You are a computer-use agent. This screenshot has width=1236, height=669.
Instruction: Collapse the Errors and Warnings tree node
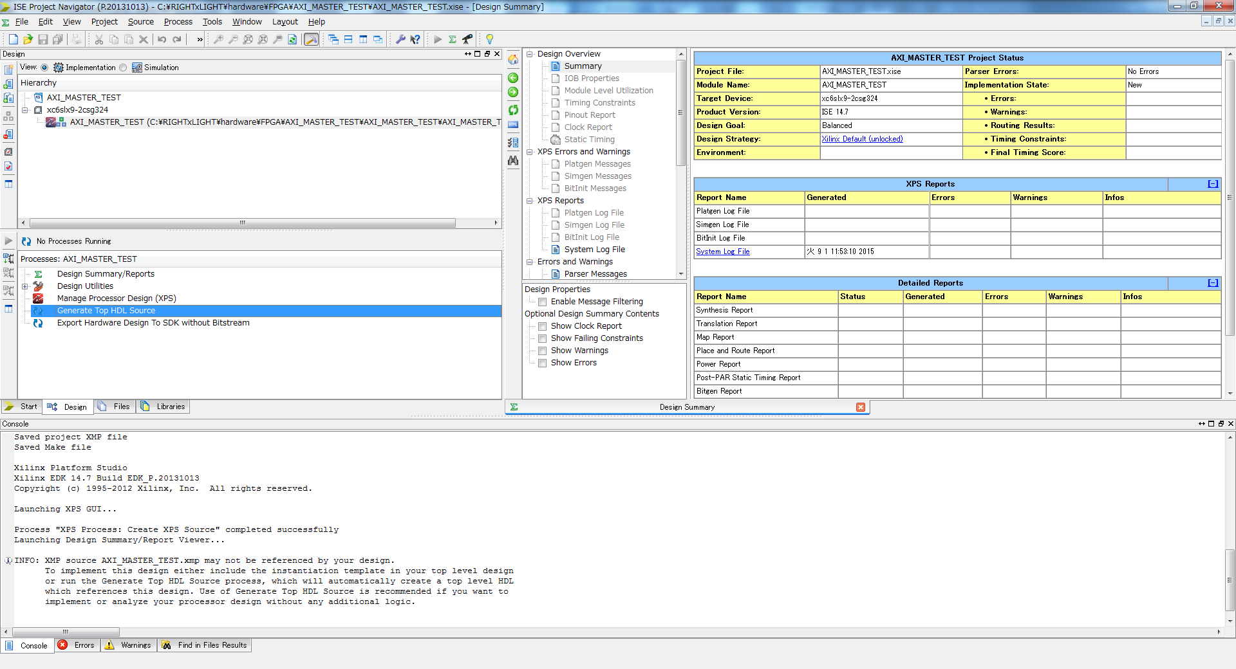530,262
